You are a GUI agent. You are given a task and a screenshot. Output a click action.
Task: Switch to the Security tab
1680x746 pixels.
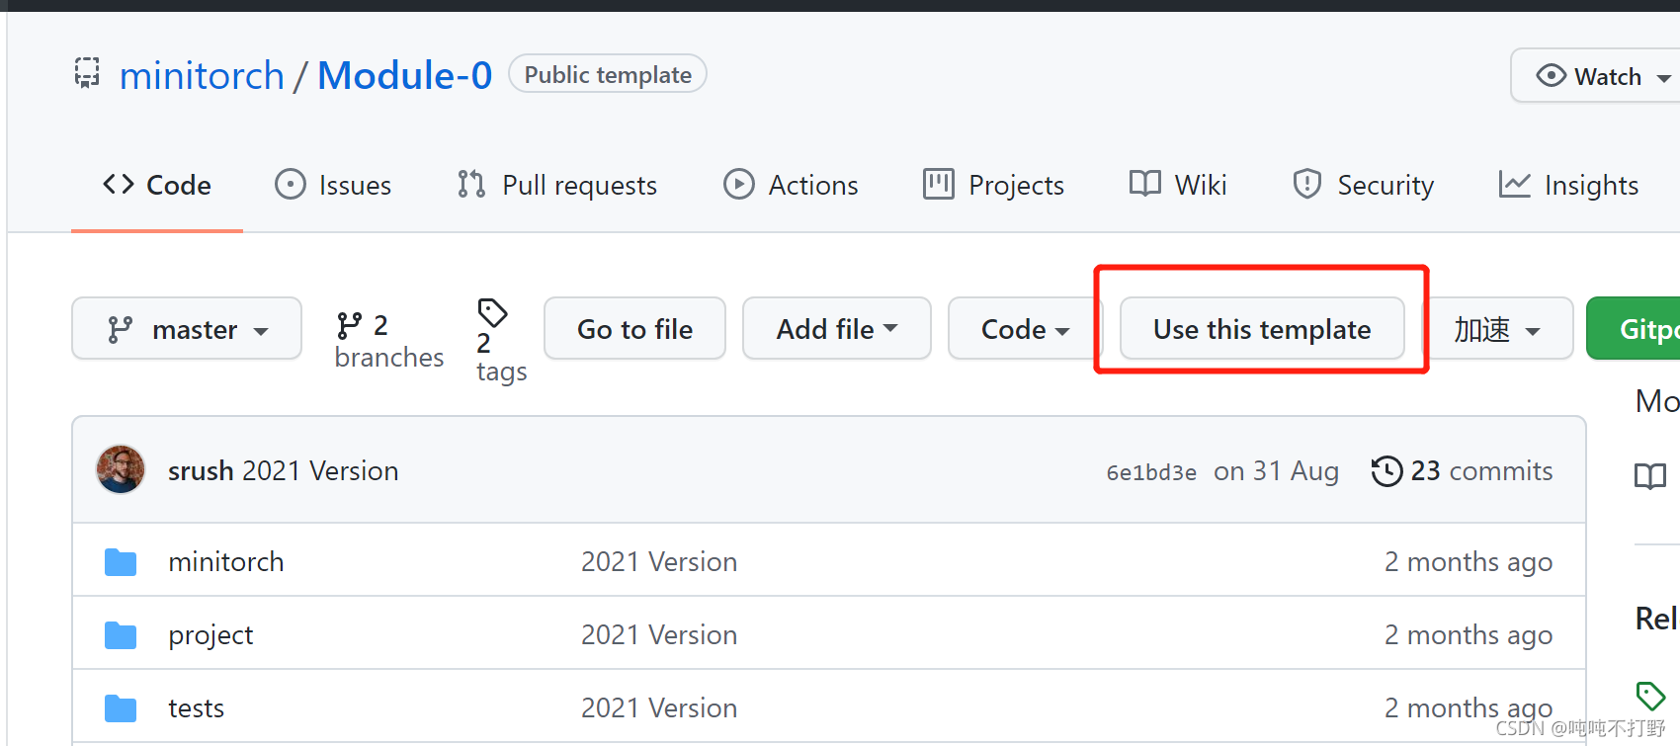(1363, 185)
